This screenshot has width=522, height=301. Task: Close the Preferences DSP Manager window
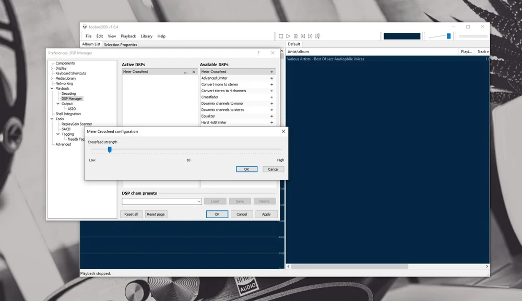(x=272, y=53)
